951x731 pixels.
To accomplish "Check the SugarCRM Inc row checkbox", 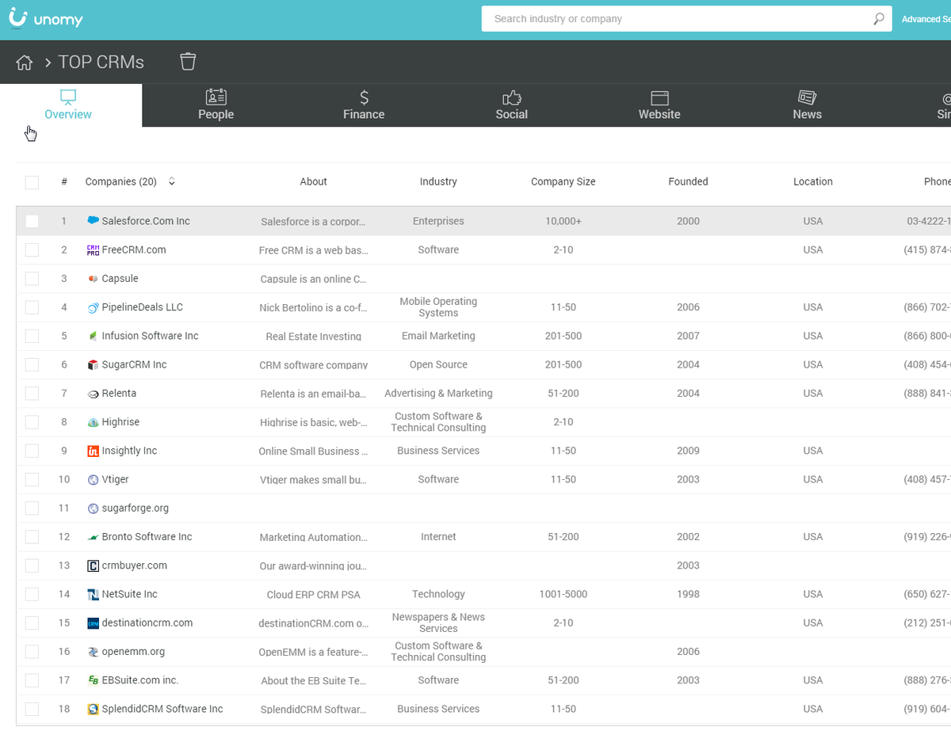I will click(32, 364).
